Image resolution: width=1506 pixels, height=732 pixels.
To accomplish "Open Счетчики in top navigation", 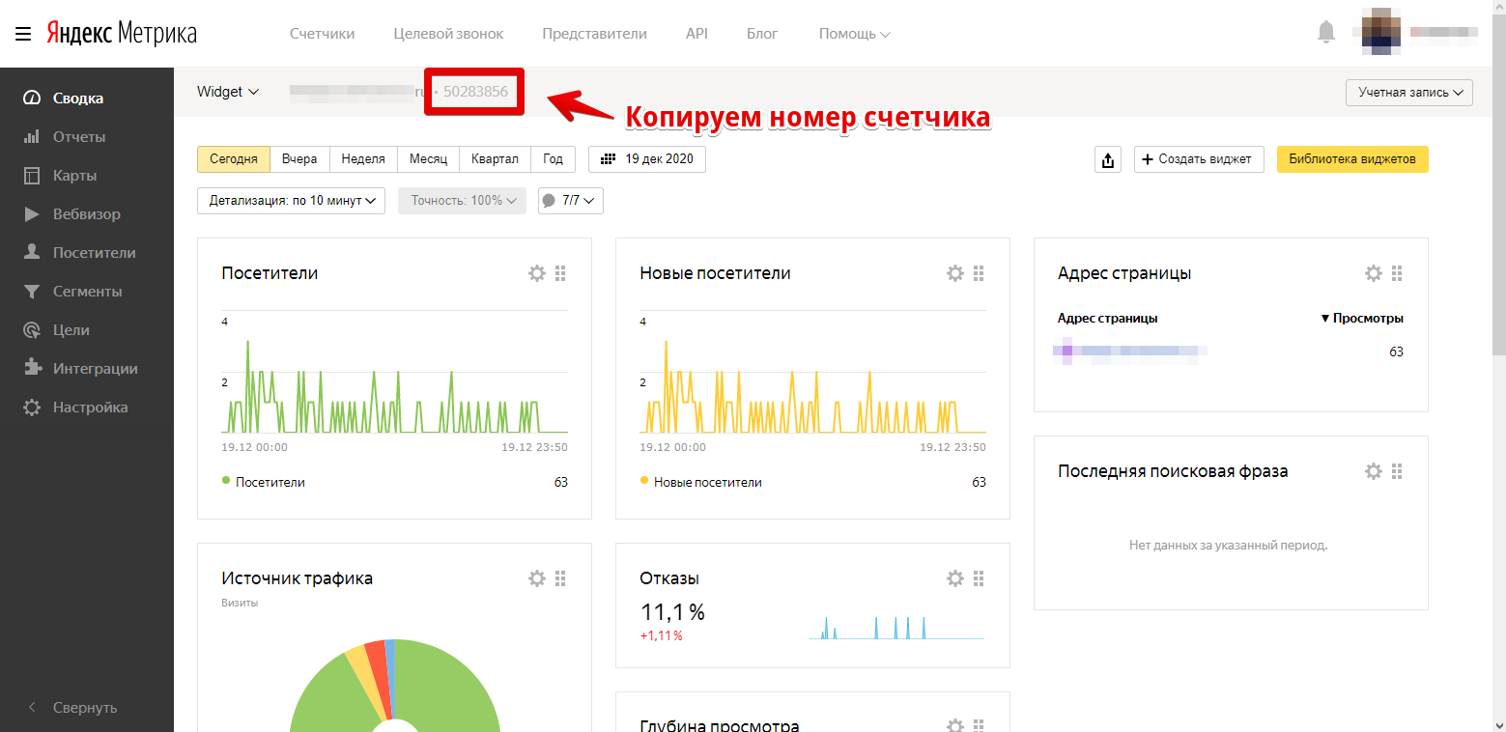I will pyautogui.click(x=323, y=34).
